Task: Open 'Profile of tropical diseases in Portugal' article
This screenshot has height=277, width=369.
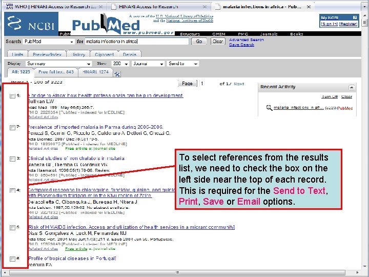Action: pyautogui.click(x=72, y=259)
